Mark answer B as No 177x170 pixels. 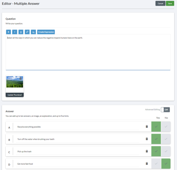166,139
